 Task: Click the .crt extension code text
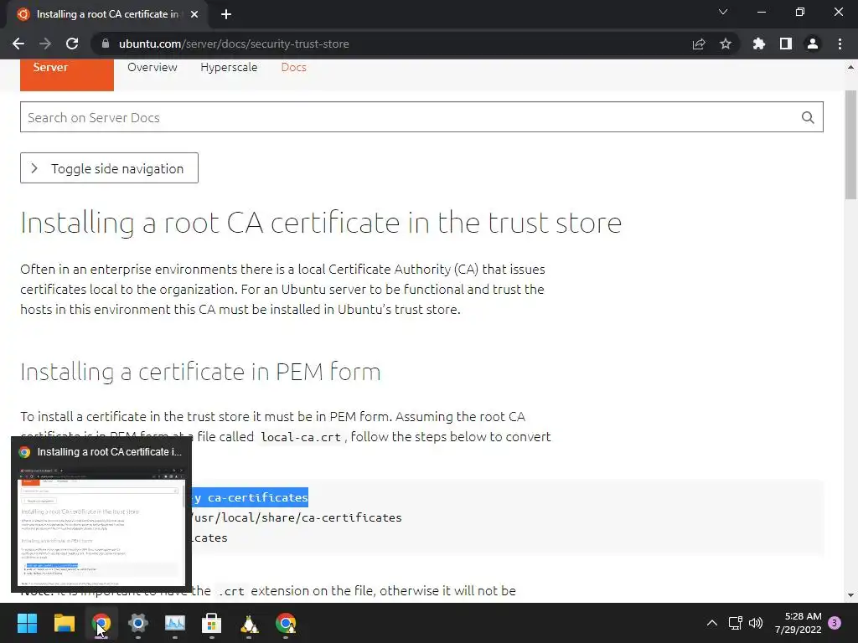point(231,592)
